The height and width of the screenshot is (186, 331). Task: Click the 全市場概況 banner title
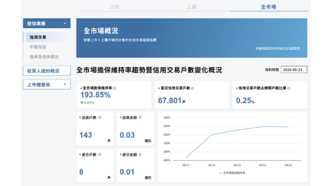(x=101, y=31)
